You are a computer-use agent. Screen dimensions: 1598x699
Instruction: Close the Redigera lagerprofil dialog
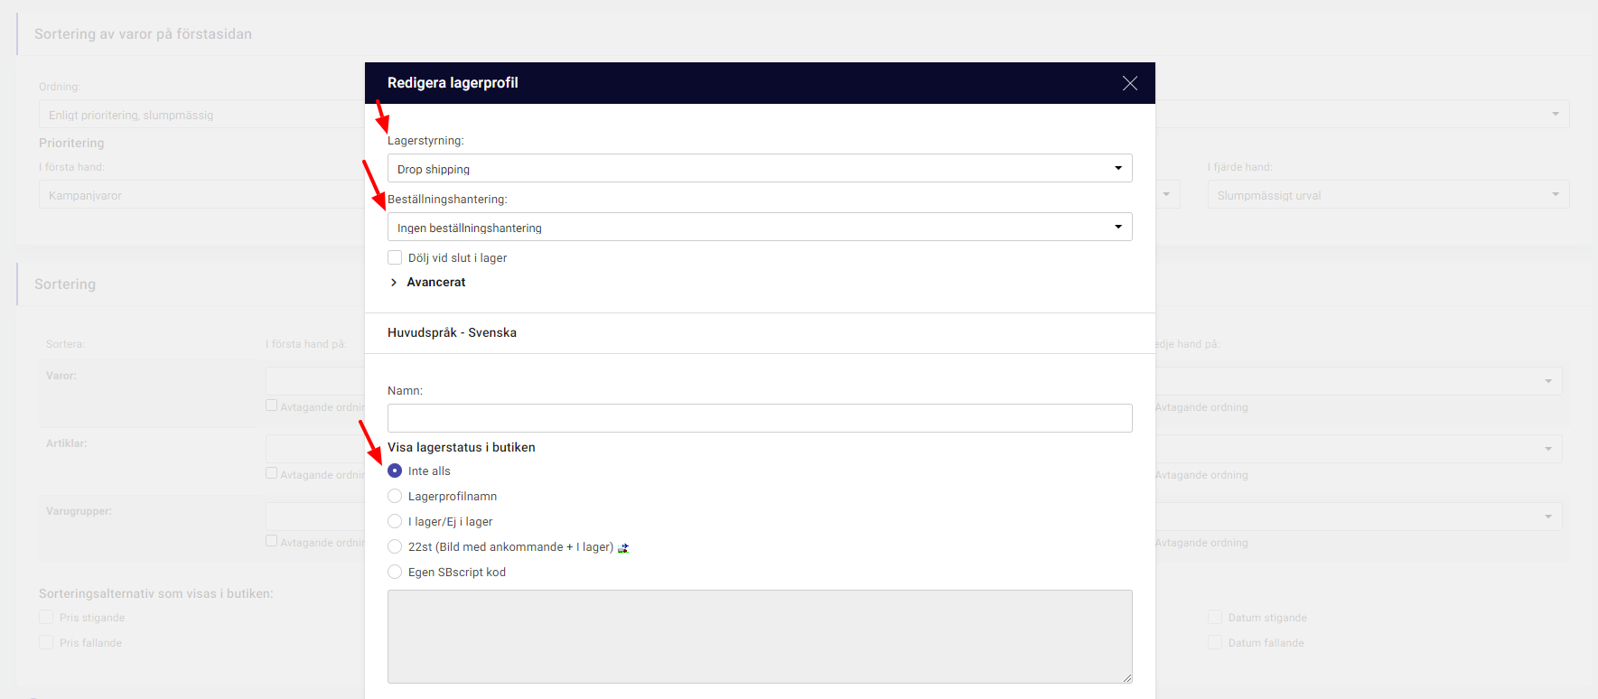1129,83
